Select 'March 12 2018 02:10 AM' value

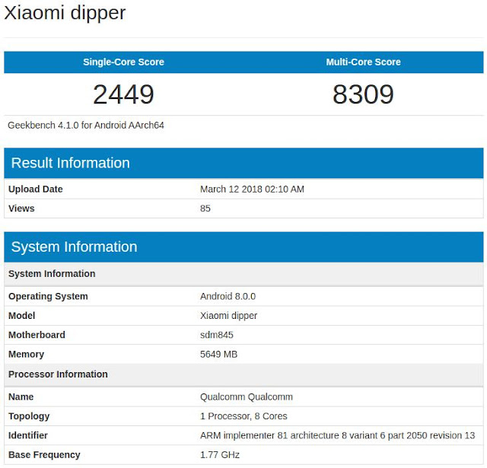click(x=252, y=189)
